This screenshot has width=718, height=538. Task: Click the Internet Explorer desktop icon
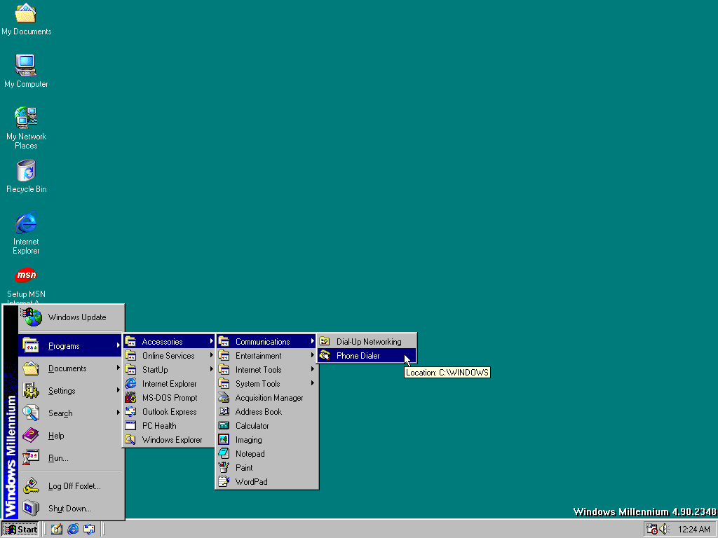pyautogui.click(x=26, y=224)
